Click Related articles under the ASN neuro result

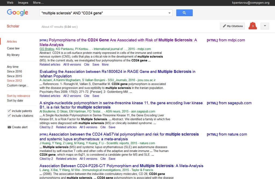point(66,127)
